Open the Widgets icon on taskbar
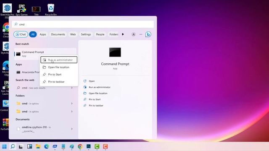Image resolution: width=269 pixels, height=151 pixels. tap(29, 146)
